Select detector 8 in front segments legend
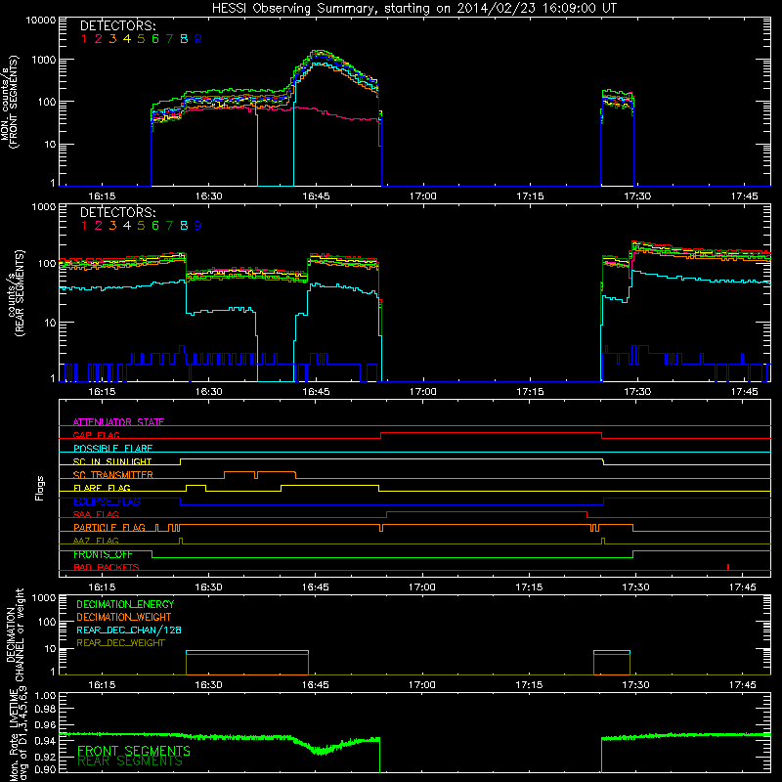This screenshot has width=782, height=782. [184, 39]
